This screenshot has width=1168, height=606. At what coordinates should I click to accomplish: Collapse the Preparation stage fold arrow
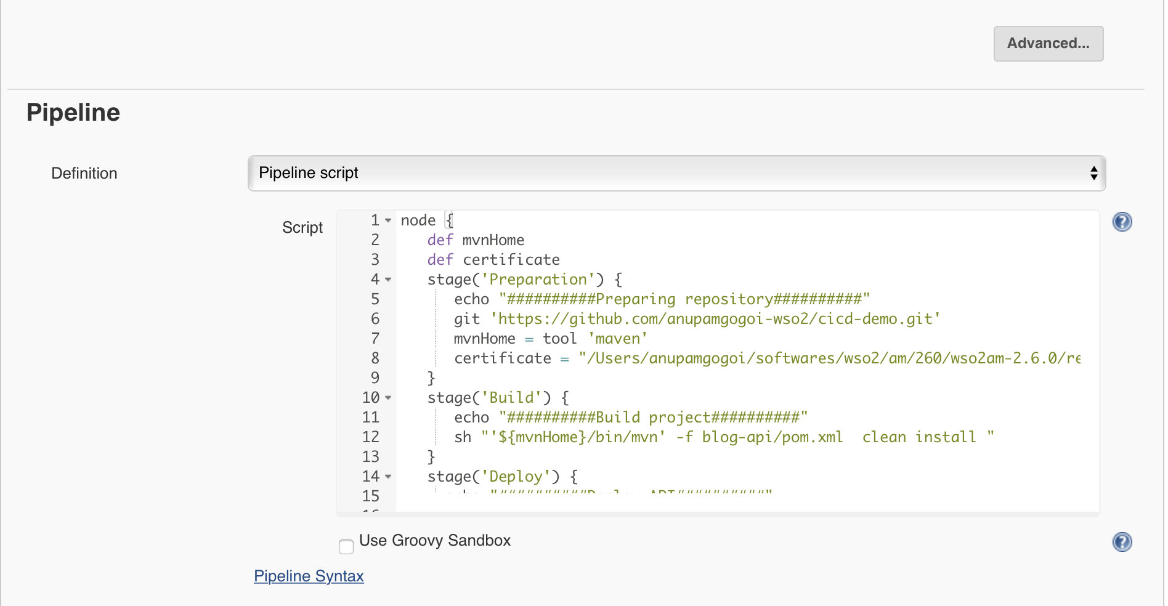click(x=388, y=280)
